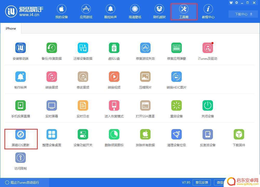Switch to the 我的设备 section
This screenshot has width=260, height=187.
pyautogui.click(x=62, y=12)
